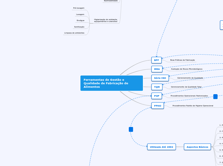Select the Série ISO node
223x166 pixels.
(160, 78)
